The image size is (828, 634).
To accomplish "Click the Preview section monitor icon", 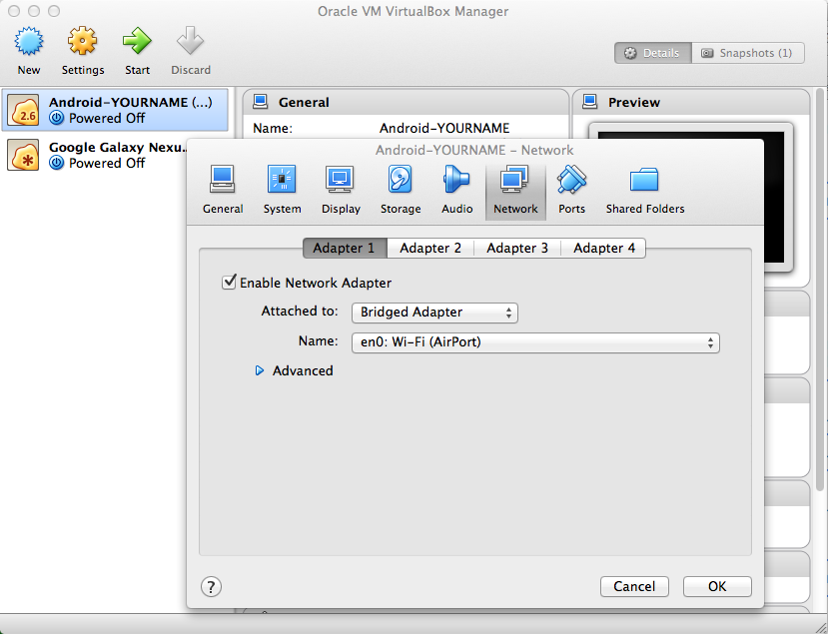I will tap(590, 102).
